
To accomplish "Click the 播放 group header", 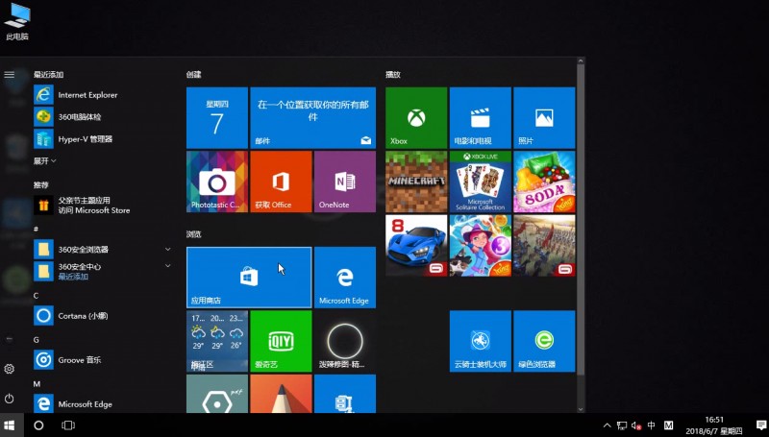I will (393, 75).
